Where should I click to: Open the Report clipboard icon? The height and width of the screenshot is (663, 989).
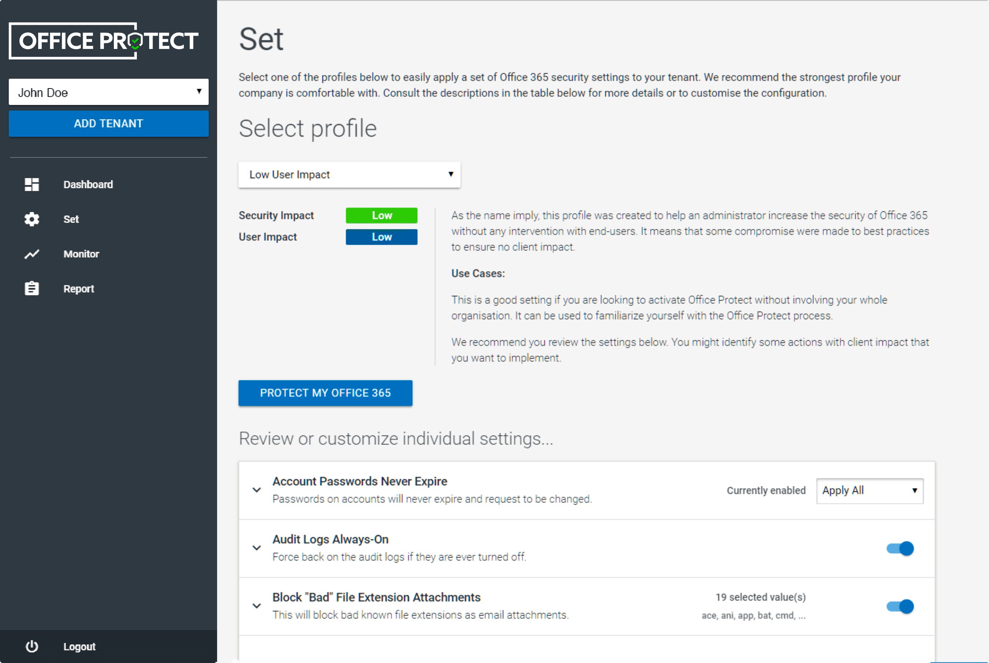[32, 288]
